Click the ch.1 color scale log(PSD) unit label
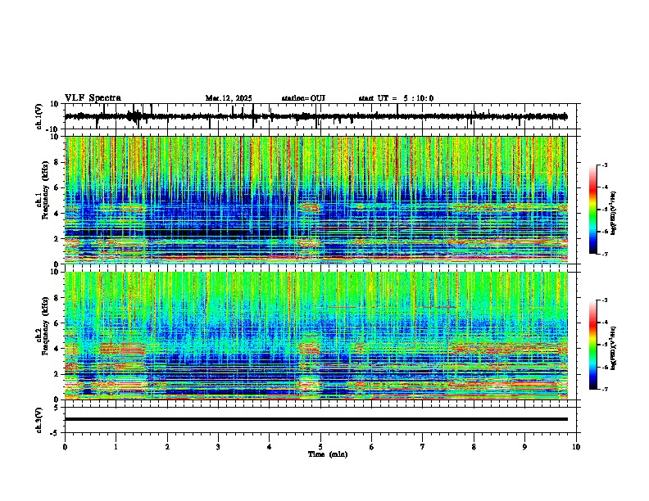Viewport: 649px width, 501px height. (614, 214)
